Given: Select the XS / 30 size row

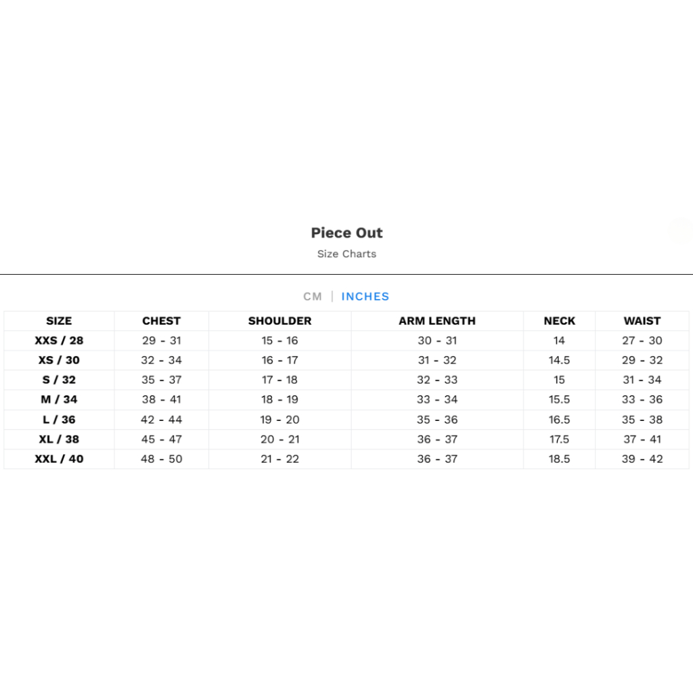Looking at the screenshot, I should point(346,360).
